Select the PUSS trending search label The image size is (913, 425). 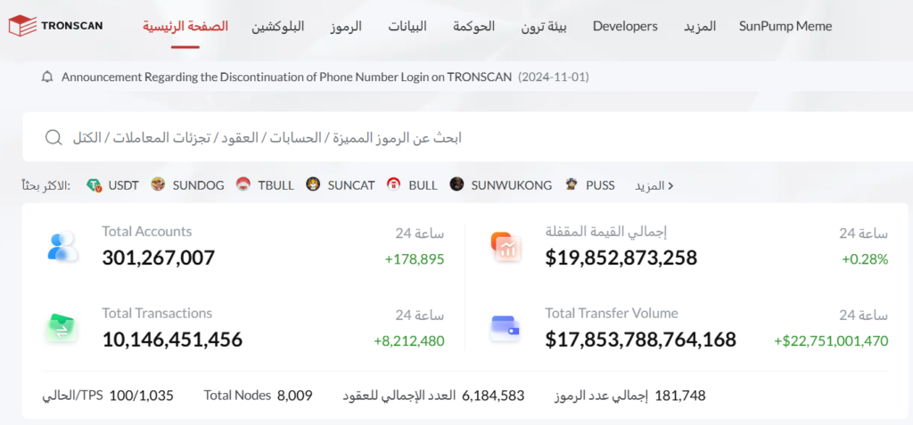point(600,185)
